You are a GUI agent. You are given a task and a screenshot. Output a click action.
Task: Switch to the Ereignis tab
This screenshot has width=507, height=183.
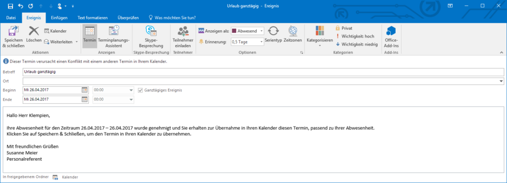(34, 18)
